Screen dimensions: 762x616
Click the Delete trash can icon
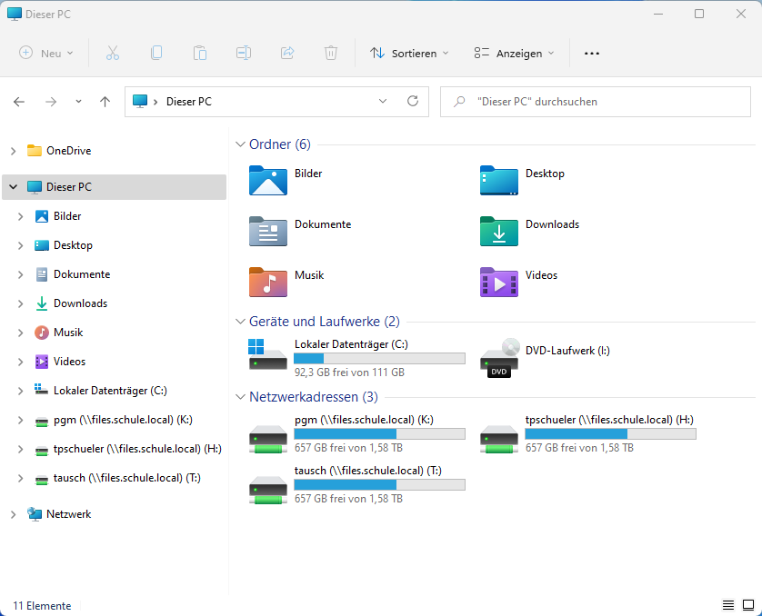tap(331, 53)
